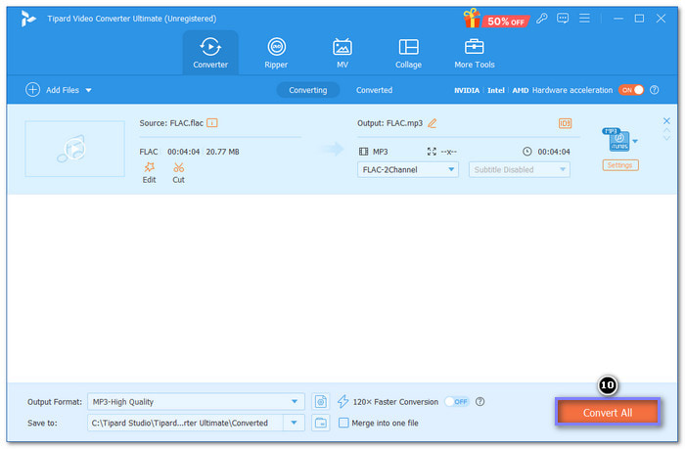Click the Save to path field
Image resolution: width=685 pixels, height=449 pixels.
point(185,423)
